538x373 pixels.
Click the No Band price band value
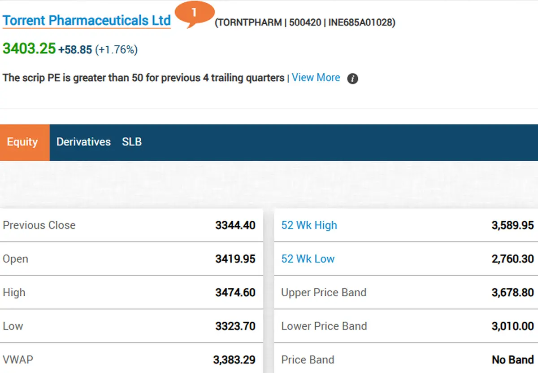pyautogui.click(x=513, y=360)
